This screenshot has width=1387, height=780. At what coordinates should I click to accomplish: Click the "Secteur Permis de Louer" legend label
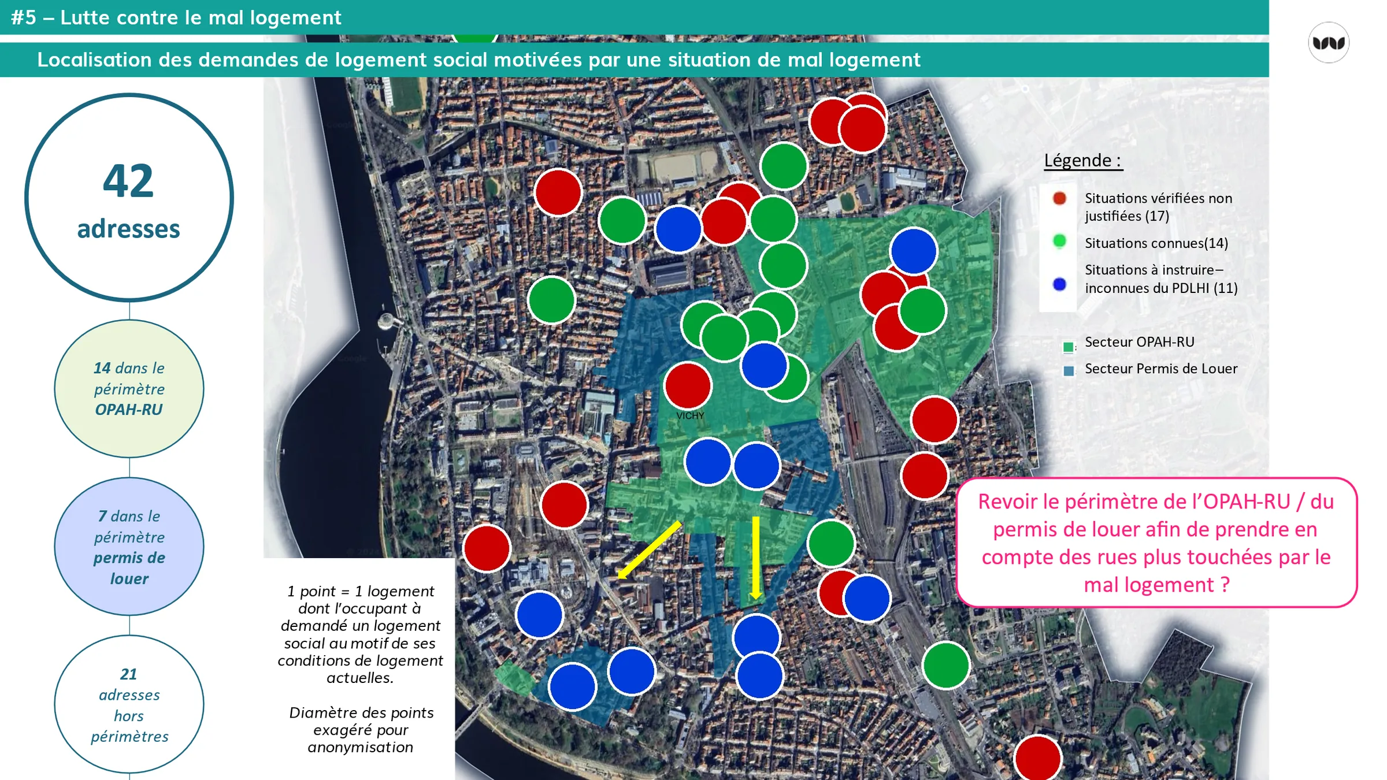[1161, 369]
